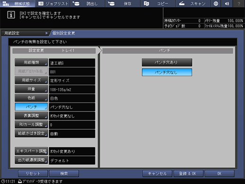Click the RUカール調整 value 0

[72, 125]
